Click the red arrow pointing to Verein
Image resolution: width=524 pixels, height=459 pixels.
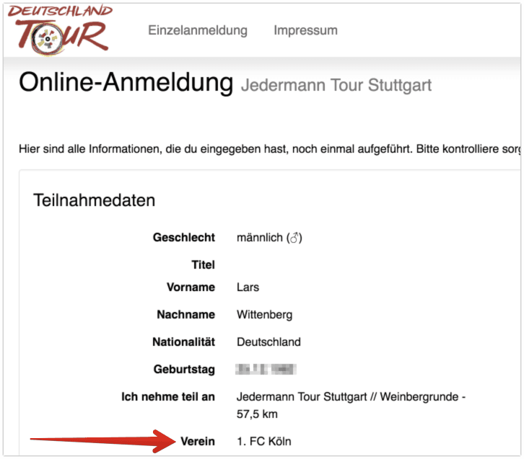(101, 439)
